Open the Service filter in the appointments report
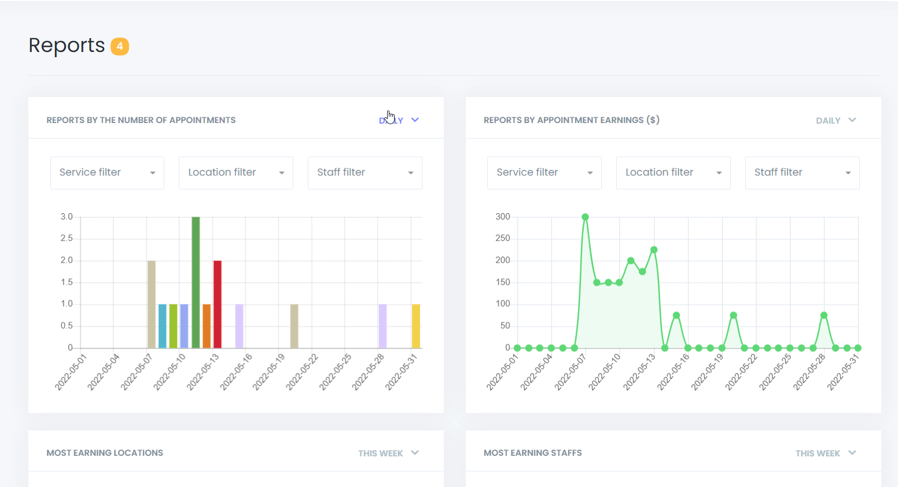Image resolution: width=898 pixels, height=487 pixels. [107, 173]
